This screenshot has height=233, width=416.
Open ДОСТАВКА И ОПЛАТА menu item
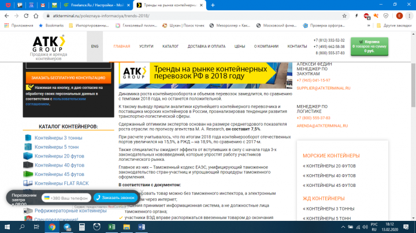pyautogui.click(x=206, y=46)
